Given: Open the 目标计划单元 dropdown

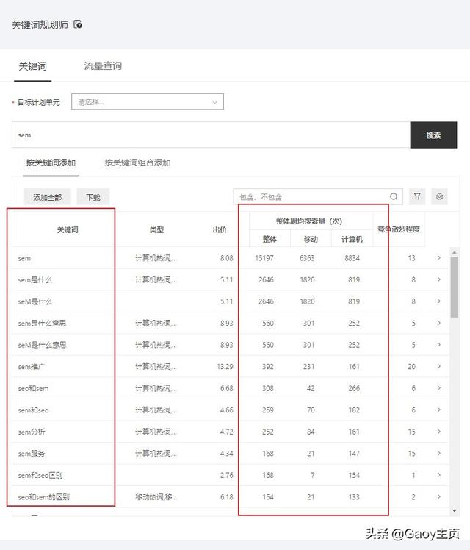Looking at the screenshot, I should (x=148, y=101).
